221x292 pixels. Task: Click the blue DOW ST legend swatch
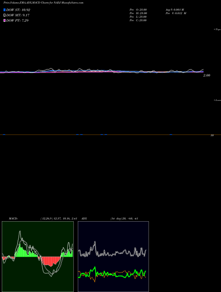point(4,10)
